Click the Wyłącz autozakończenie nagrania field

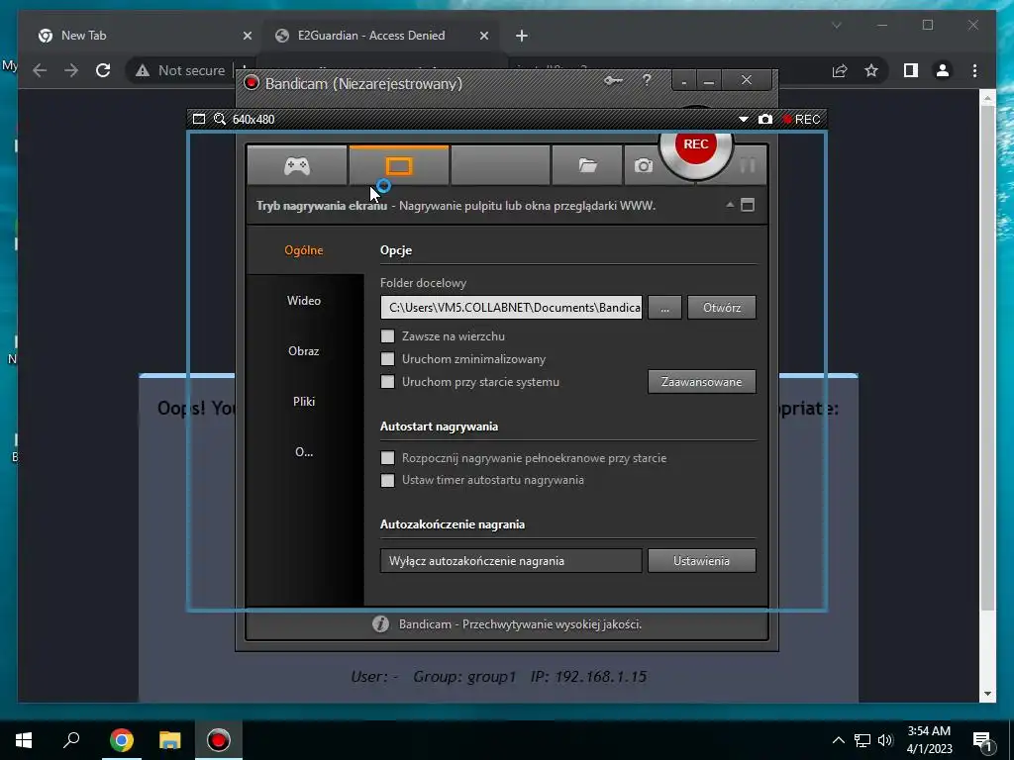pyautogui.click(x=511, y=561)
